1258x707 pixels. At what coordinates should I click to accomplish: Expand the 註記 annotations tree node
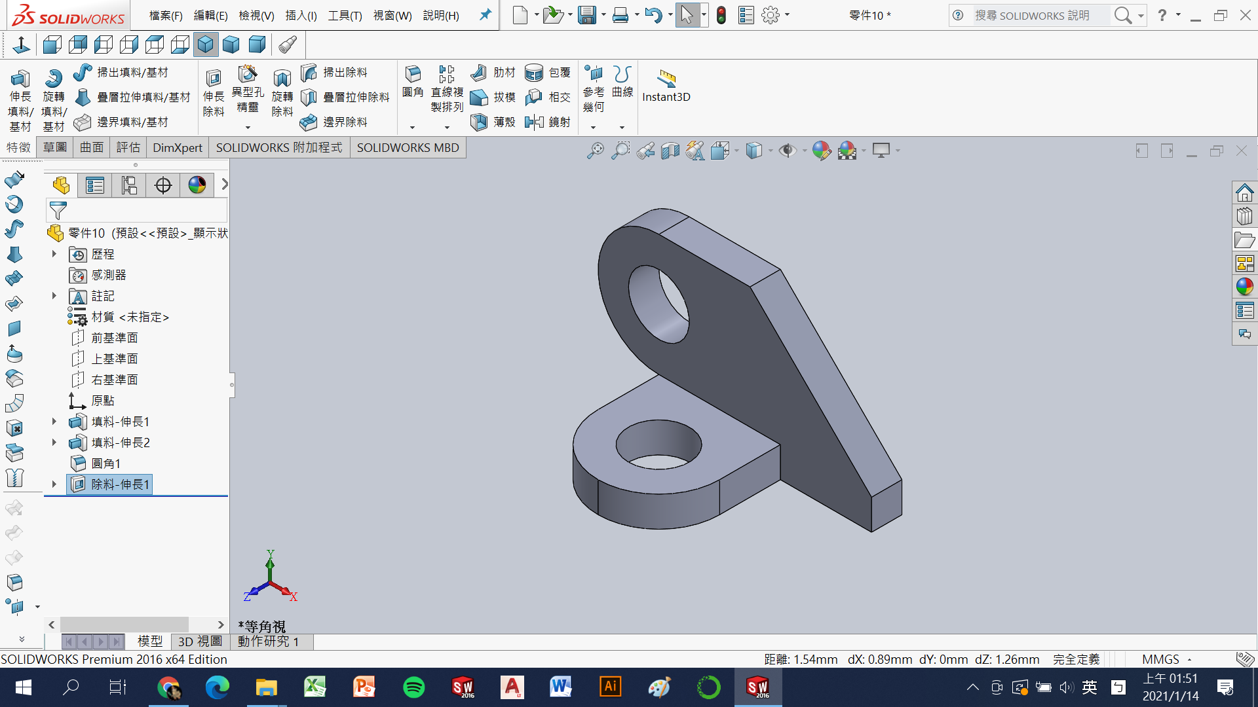54,296
